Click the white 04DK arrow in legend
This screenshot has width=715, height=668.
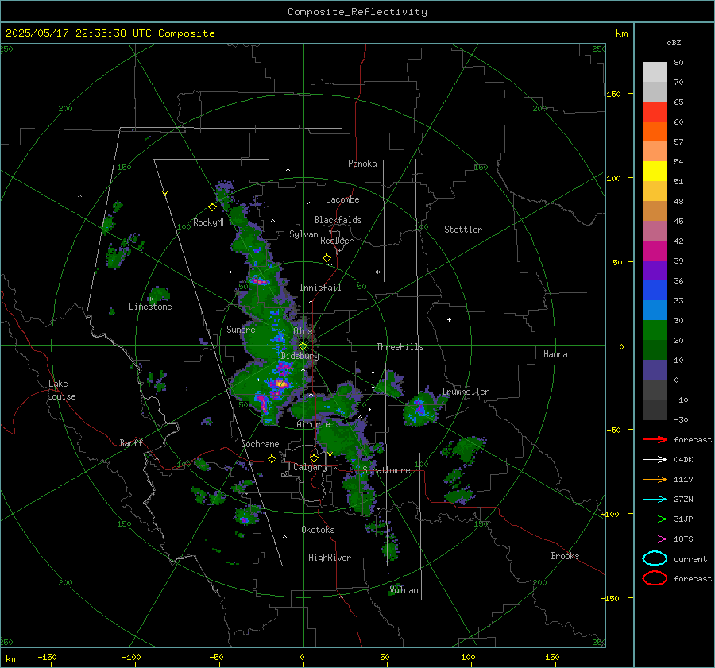click(x=655, y=460)
